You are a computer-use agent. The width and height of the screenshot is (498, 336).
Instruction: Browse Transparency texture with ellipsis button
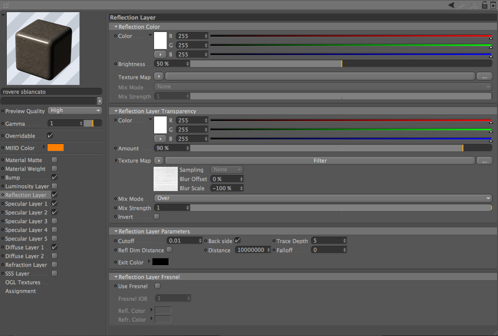(484, 161)
